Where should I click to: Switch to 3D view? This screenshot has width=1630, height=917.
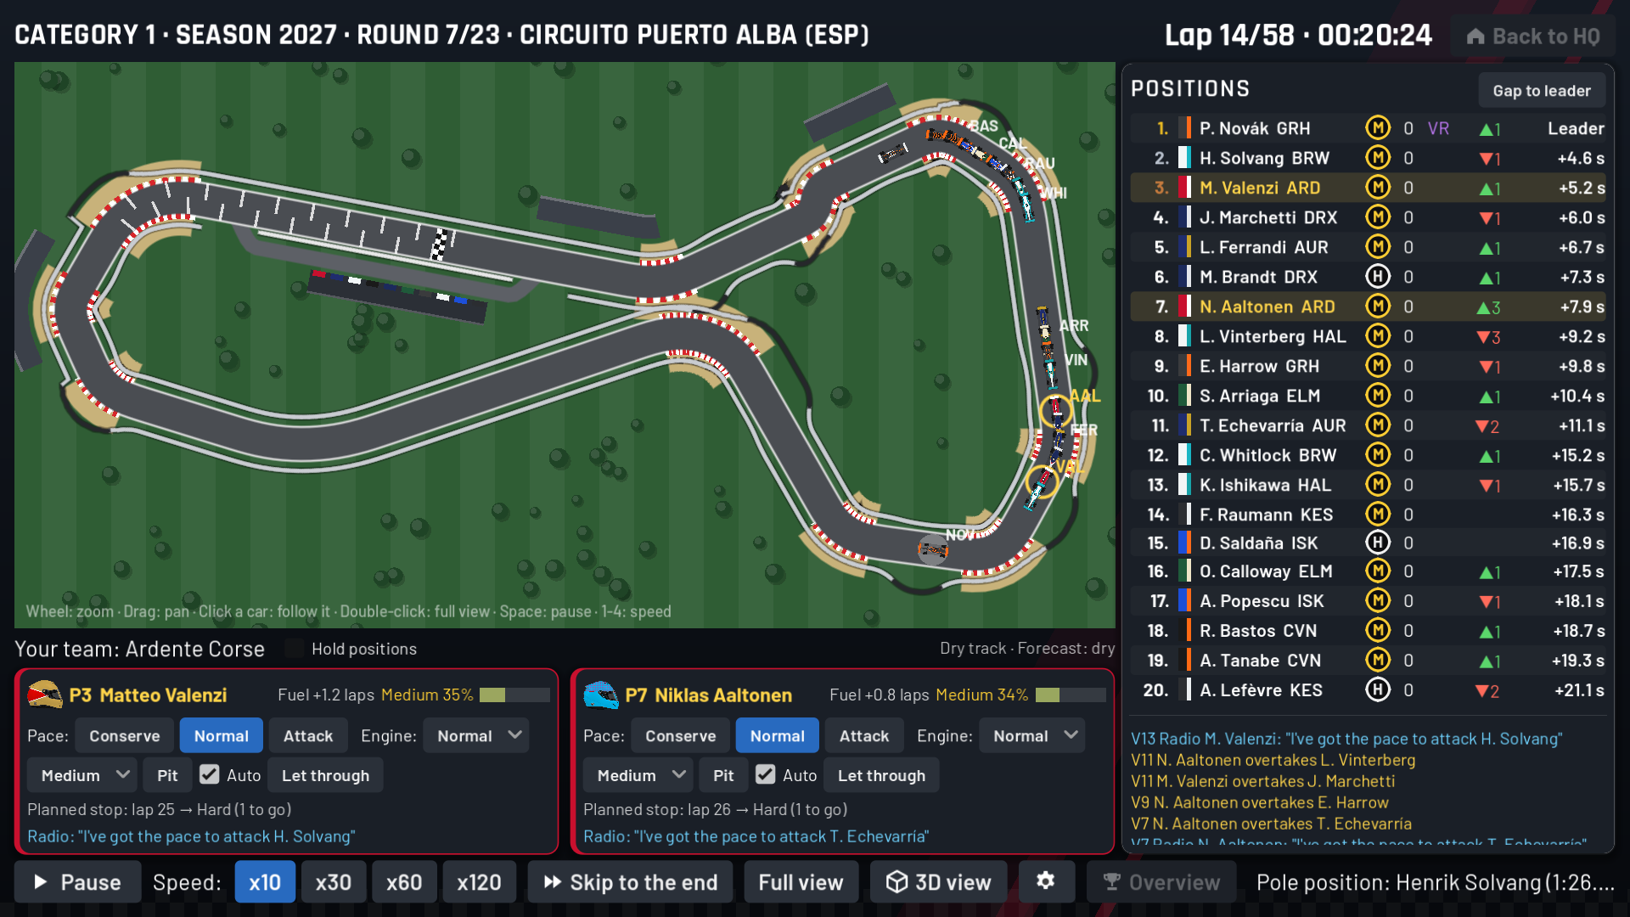coord(939,882)
